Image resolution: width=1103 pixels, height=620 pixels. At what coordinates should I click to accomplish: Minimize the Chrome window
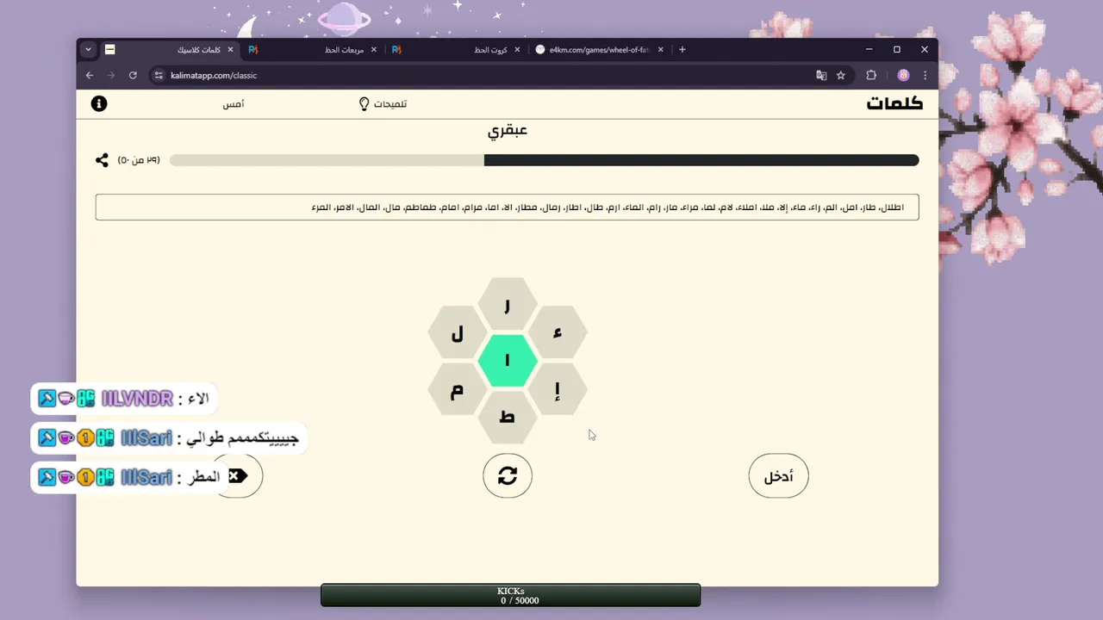pyautogui.click(x=869, y=50)
